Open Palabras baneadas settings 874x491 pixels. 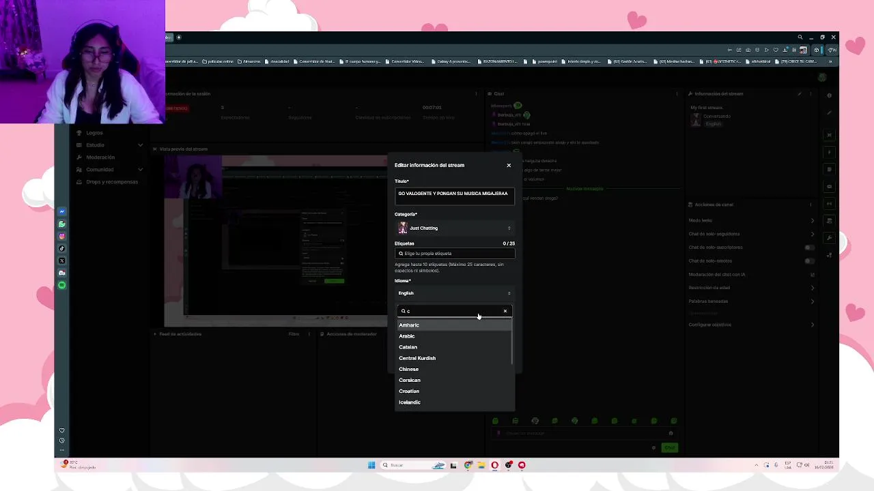[x=751, y=301]
